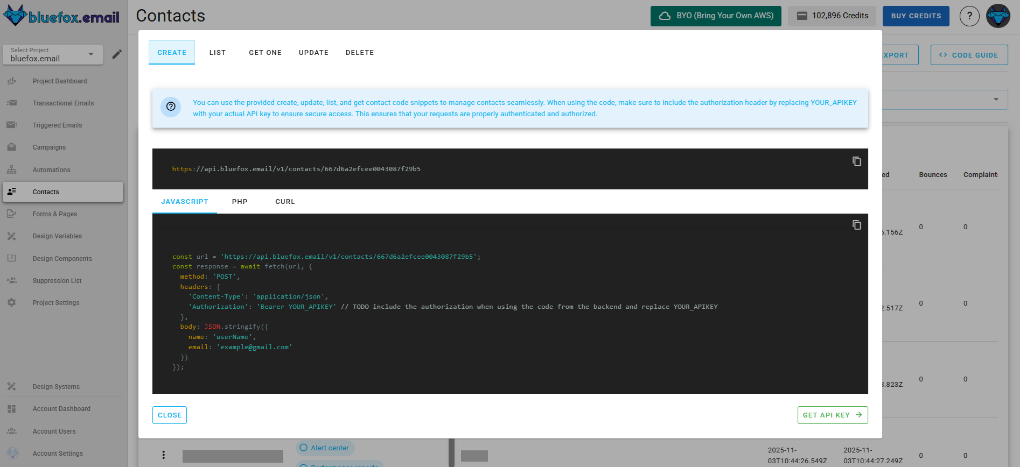Click the Contacts page heading
Image resolution: width=1020 pixels, height=467 pixels.
[x=170, y=16]
